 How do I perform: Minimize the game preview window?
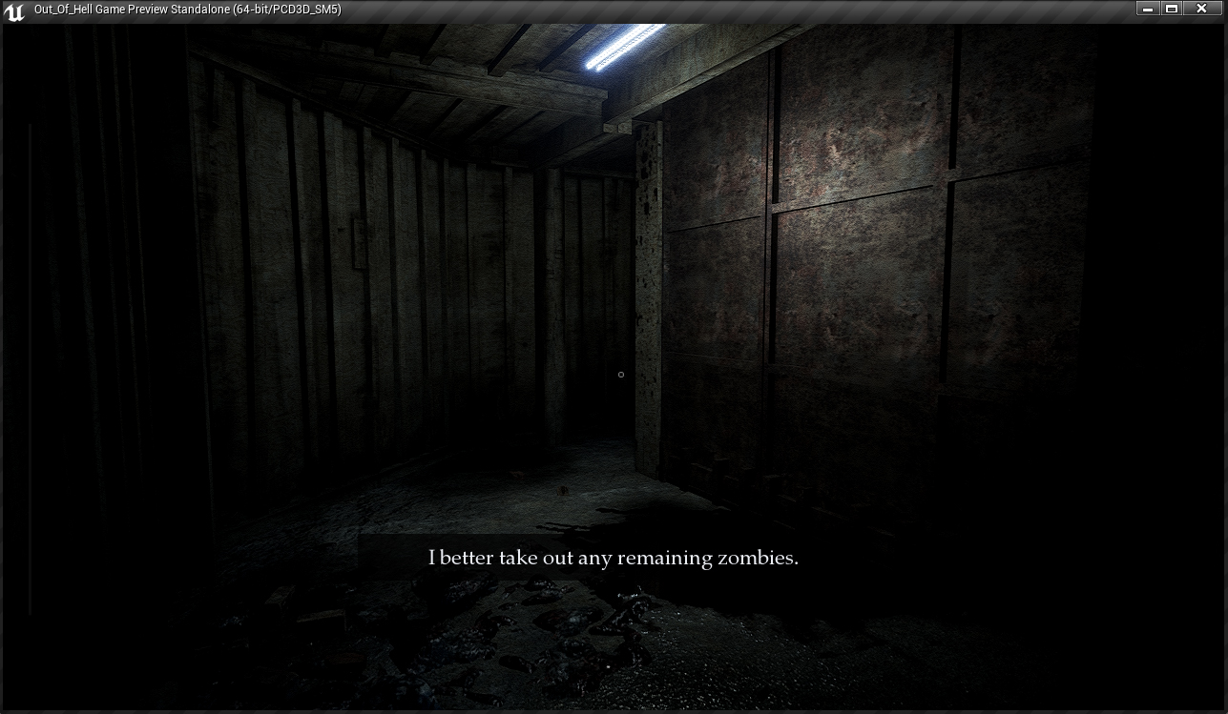click(1148, 9)
